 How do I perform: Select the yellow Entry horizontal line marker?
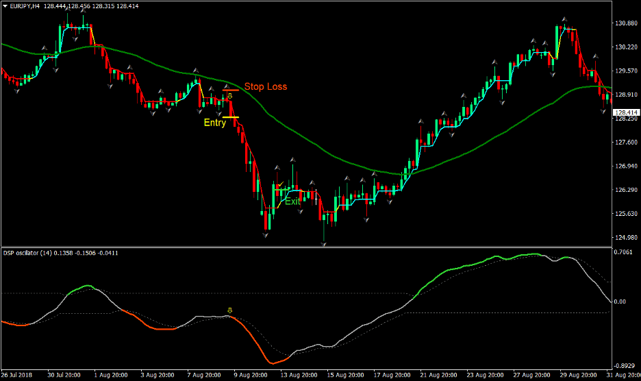pyautogui.click(x=231, y=117)
